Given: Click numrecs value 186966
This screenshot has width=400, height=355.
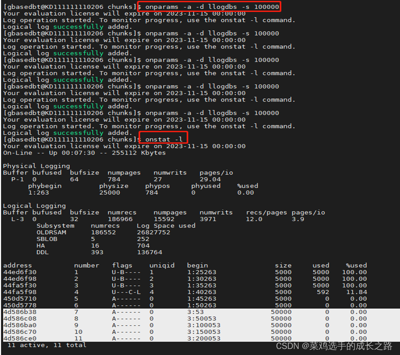Looking at the screenshot, I should (120, 219).
